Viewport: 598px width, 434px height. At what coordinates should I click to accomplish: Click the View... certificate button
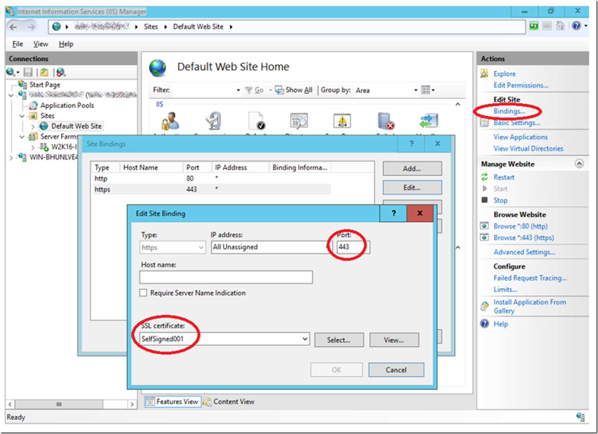(394, 340)
